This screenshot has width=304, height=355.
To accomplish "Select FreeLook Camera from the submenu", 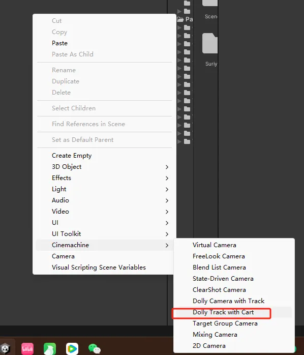I will click(234, 256).
